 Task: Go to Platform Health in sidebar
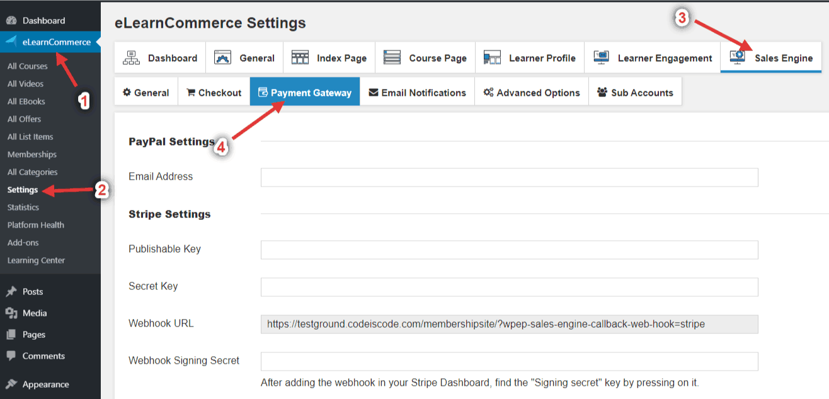pos(35,225)
